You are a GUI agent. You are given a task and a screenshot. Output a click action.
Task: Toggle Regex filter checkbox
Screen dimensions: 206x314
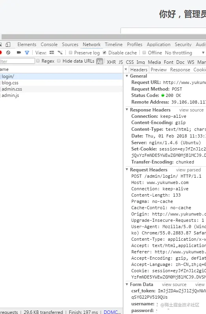[x=38, y=61]
